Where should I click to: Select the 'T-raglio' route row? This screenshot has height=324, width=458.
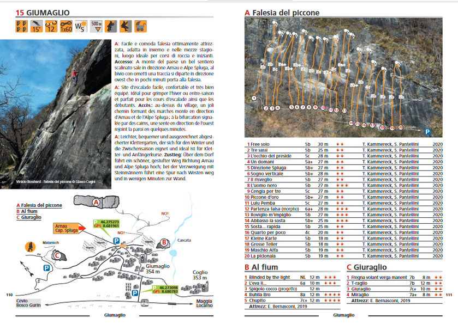(x=394, y=283)
